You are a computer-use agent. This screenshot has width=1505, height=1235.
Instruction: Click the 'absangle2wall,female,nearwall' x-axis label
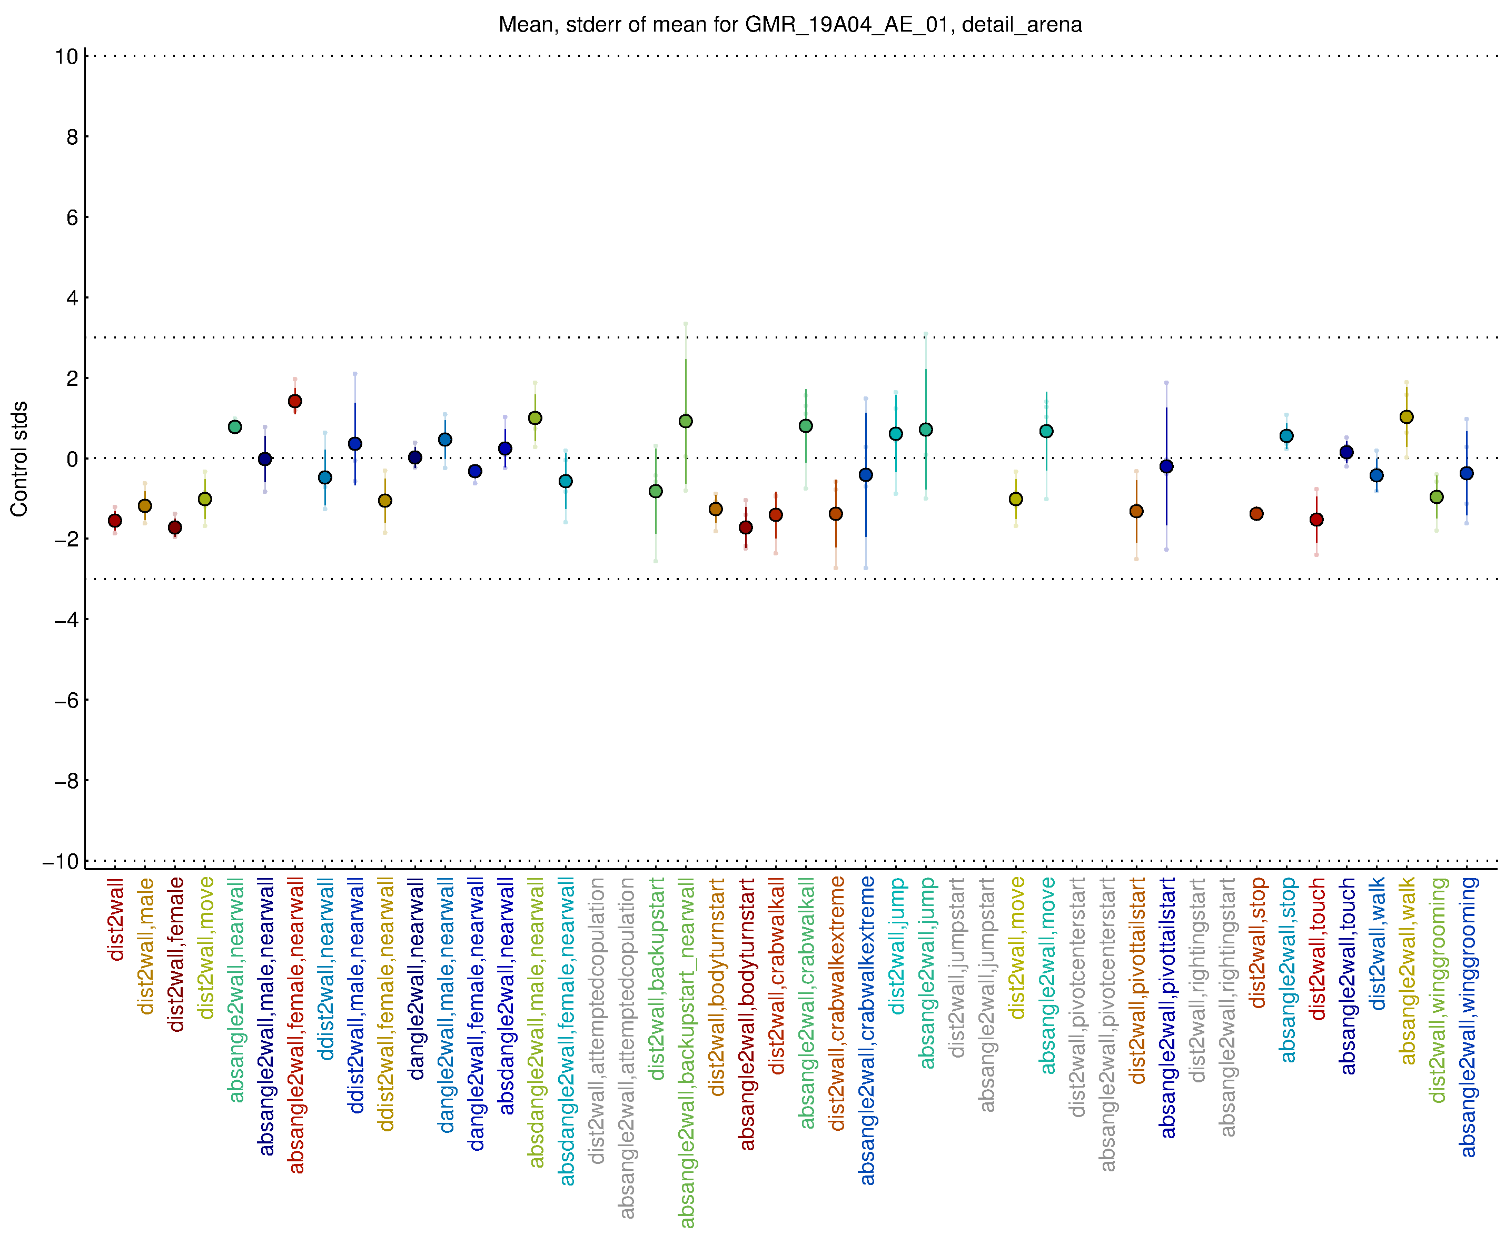click(295, 1026)
